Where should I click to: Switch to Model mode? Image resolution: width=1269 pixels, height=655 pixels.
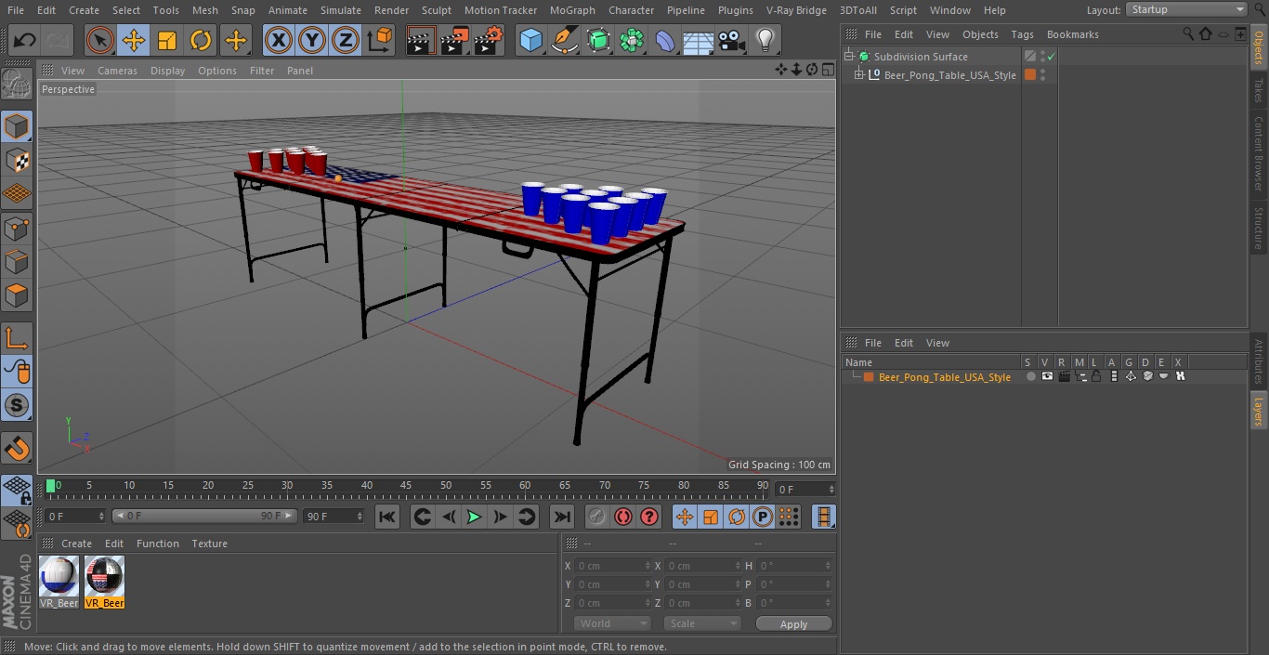click(17, 125)
